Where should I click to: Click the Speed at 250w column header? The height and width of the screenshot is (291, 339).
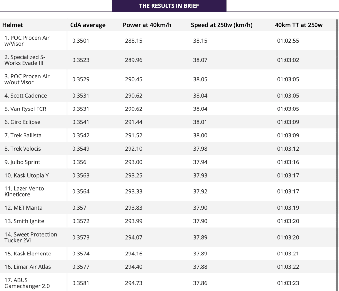221,25
